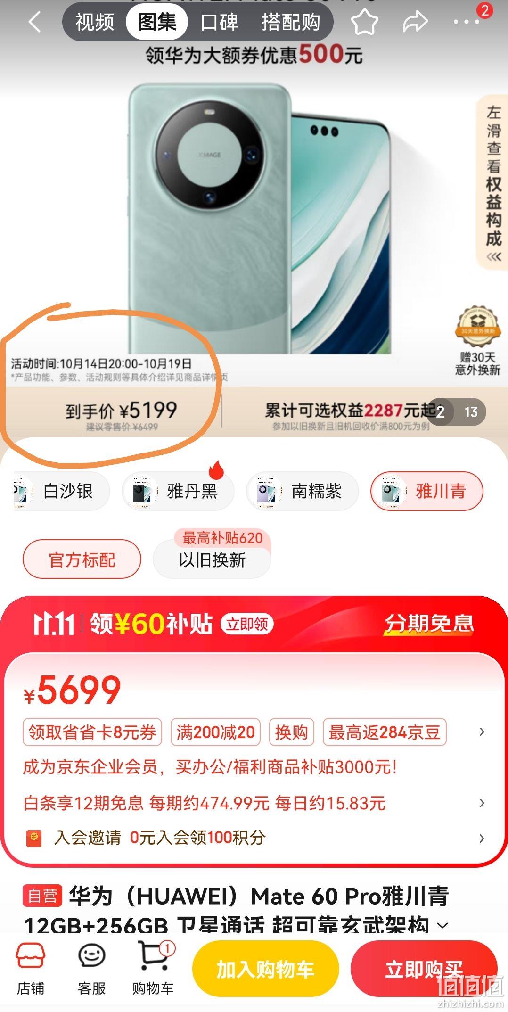Share the product via arrow icon
Viewport: 508px width, 1012px height.
[415, 22]
